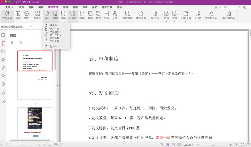The image size is (251, 147).
Task: Click the Print icon in the title bar
Action: pyautogui.click(x=24, y=2)
